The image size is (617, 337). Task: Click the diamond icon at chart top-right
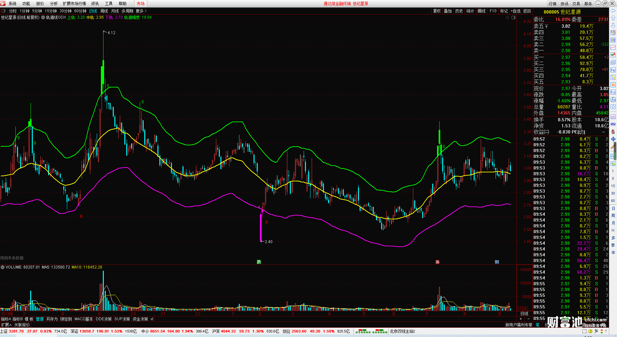point(507,17)
